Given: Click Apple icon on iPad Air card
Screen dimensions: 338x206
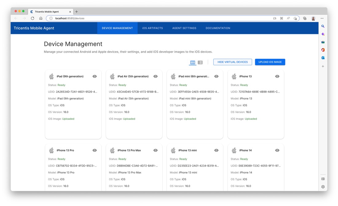Looking at the screenshot, I should (112, 76).
